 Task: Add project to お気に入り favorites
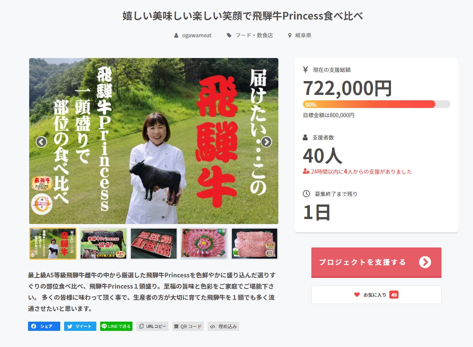point(376,295)
